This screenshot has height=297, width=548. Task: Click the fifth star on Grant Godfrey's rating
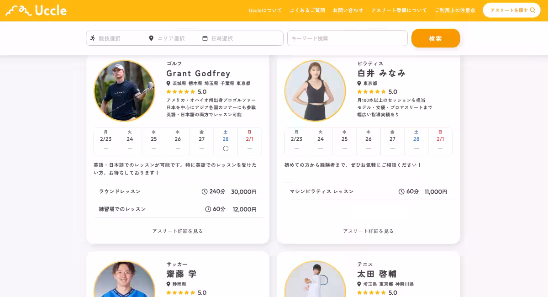coord(192,91)
